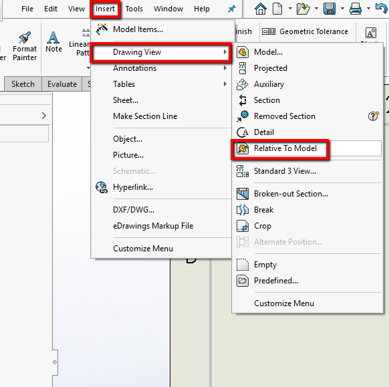Open the Help menu
This screenshot has height=387, width=389.
tap(202, 9)
